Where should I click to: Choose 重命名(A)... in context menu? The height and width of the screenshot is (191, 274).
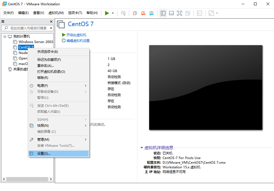[59, 66]
